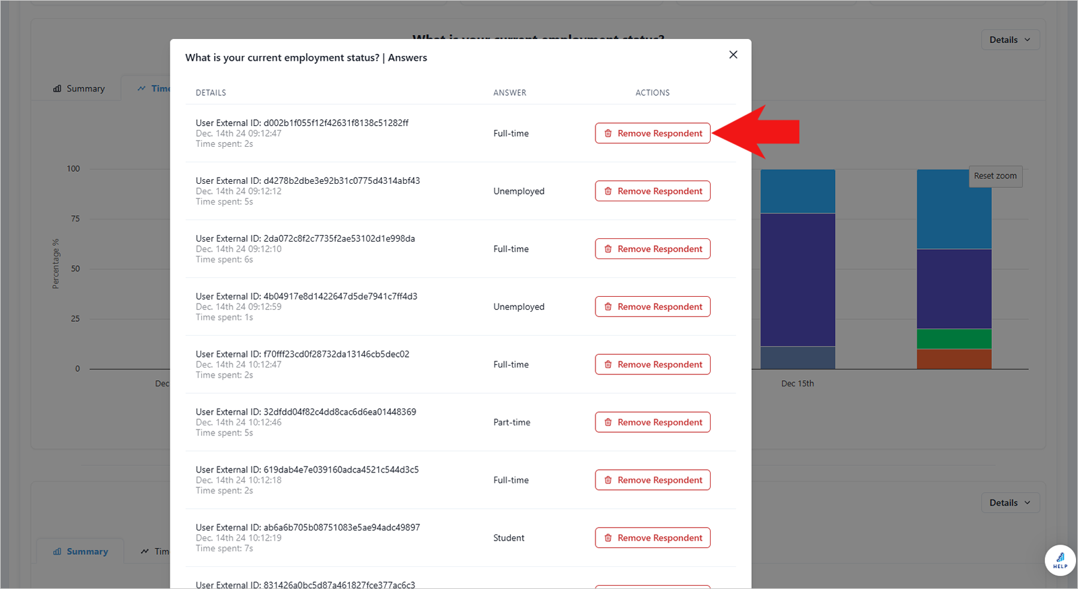Remove respondent 2da072c8f2c7735f2ae53102d1e998da
Screen dimensions: 1078x589
coord(653,249)
